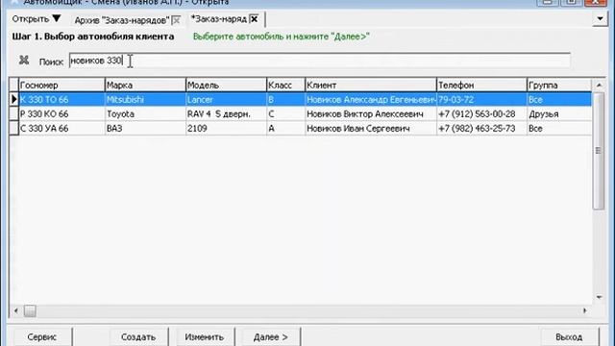This screenshot has height=346, width=615.
Task: Click class cell B in Mitsubishi row
Action: 285,100
